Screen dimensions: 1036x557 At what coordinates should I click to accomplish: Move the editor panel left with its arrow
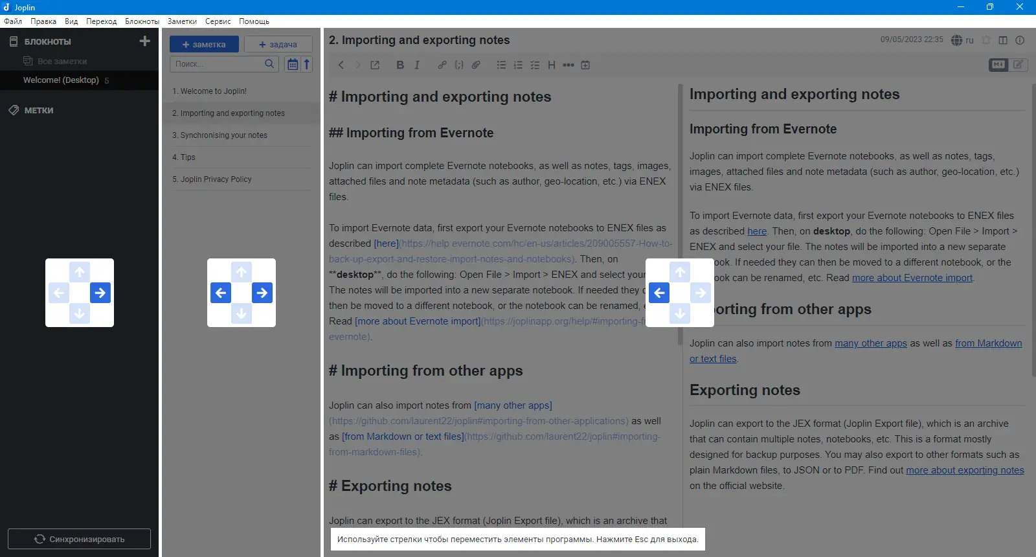coord(659,293)
